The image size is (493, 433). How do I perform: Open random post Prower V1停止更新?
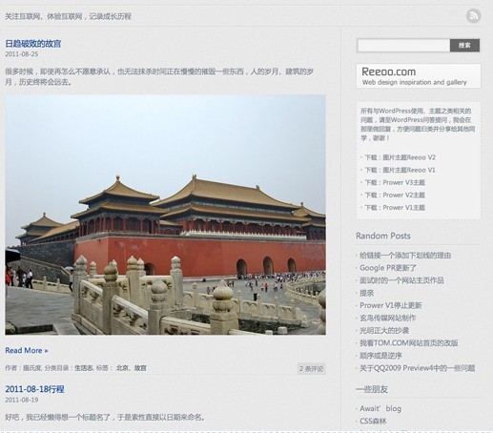point(391,305)
